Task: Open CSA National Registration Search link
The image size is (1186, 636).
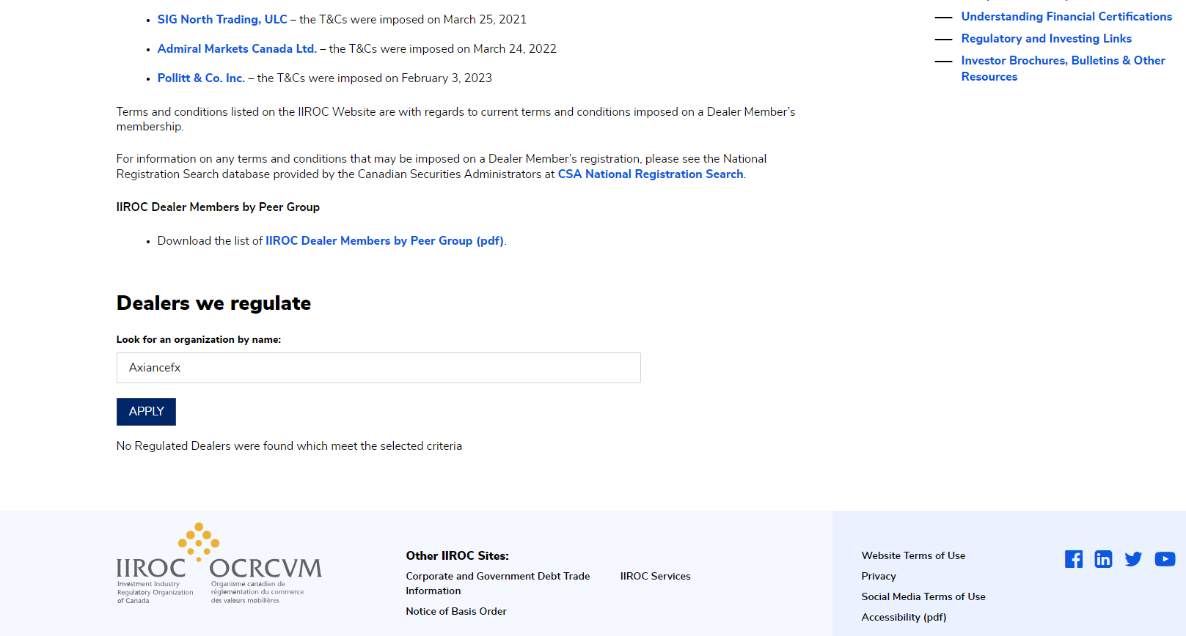Action: 651,174
